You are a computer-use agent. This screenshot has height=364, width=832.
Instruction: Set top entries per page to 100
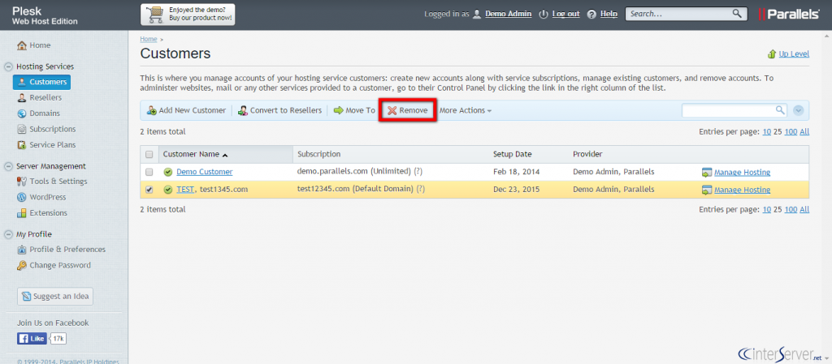[791, 132]
